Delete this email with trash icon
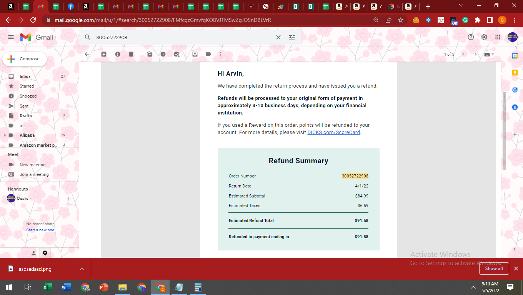This screenshot has height=295, width=523. (x=131, y=54)
